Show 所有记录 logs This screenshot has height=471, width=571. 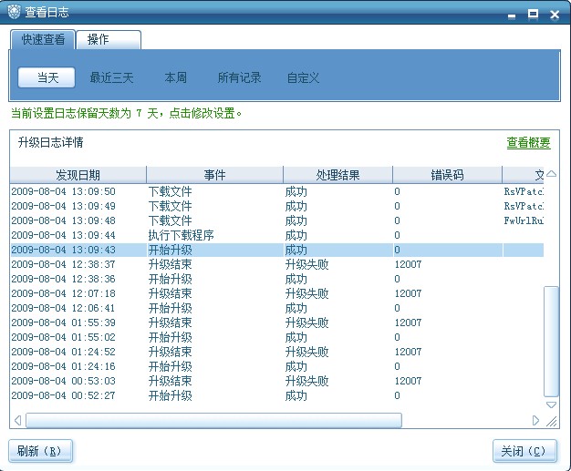point(239,77)
